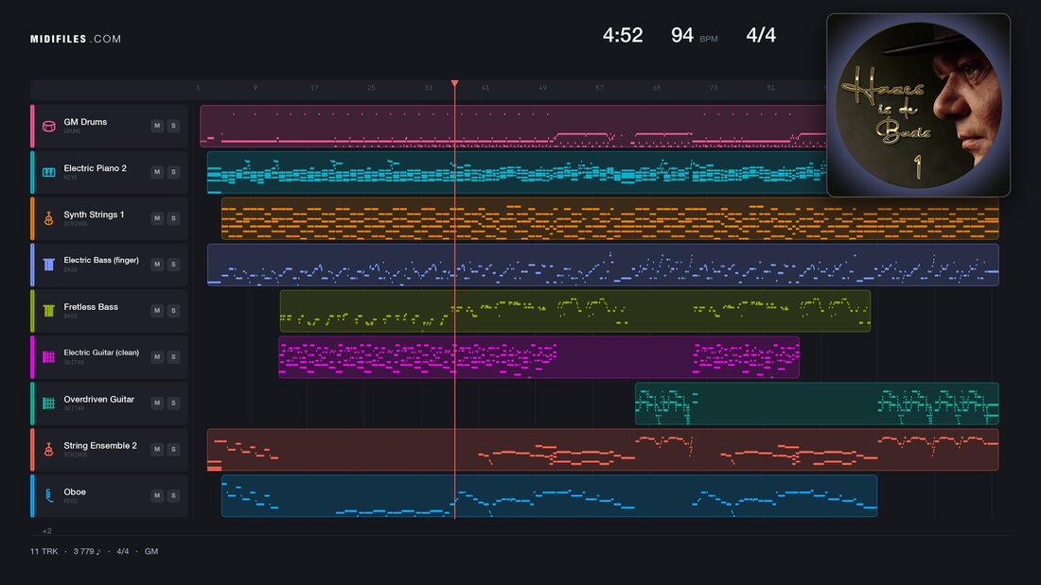Screen dimensions: 1041x585
Task: Click the Electric Bass (finger) track icon
Action: [48, 265]
